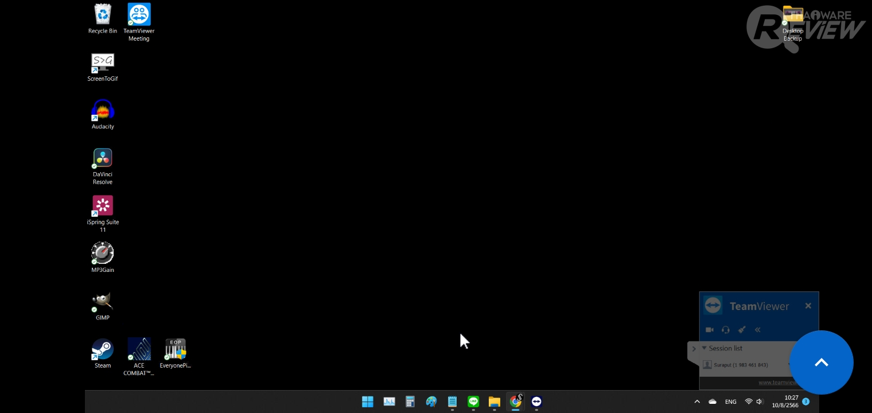This screenshot has width=872, height=413.
Task: Start video in the TeamViewer panel
Action: (x=710, y=330)
